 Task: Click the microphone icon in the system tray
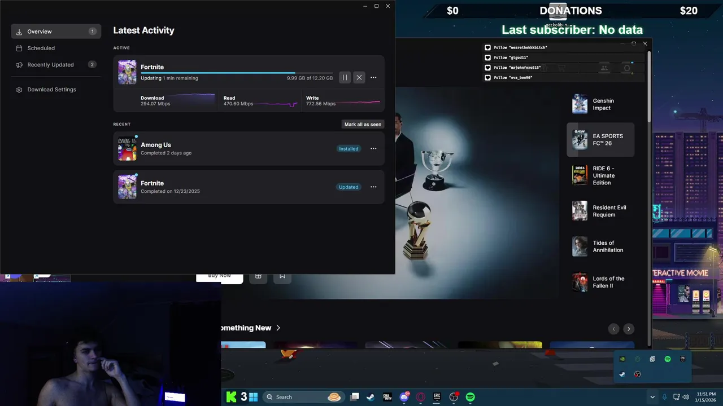coord(665,397)
